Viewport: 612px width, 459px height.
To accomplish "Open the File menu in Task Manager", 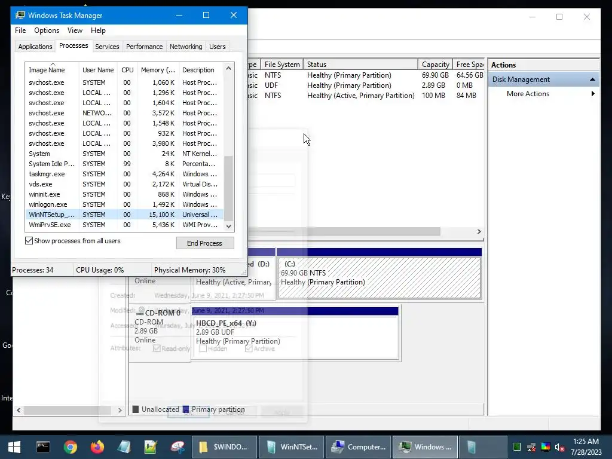I will [20, 30].
